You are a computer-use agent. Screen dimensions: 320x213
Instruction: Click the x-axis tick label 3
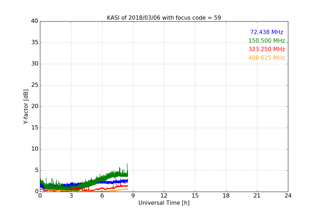(x=71, y=196)
